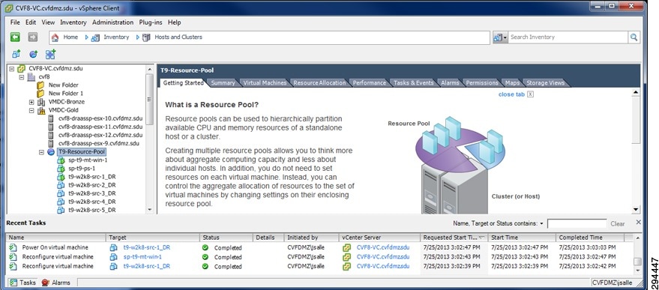Select t9-w2k8-src-2_DR virtual machine
The image size is (659, 290).
[x=91, y=185]
